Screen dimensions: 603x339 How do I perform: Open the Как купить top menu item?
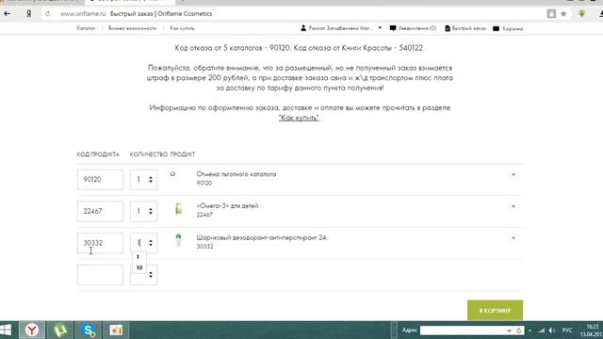(182, 28)
